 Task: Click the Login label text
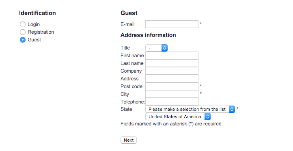click(x=34, y=24)
